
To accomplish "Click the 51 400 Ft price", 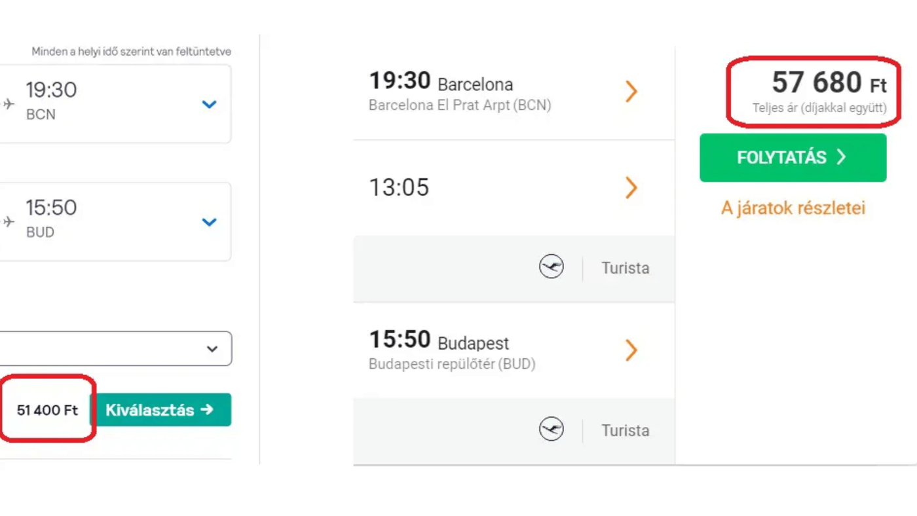I will point(47,411).
